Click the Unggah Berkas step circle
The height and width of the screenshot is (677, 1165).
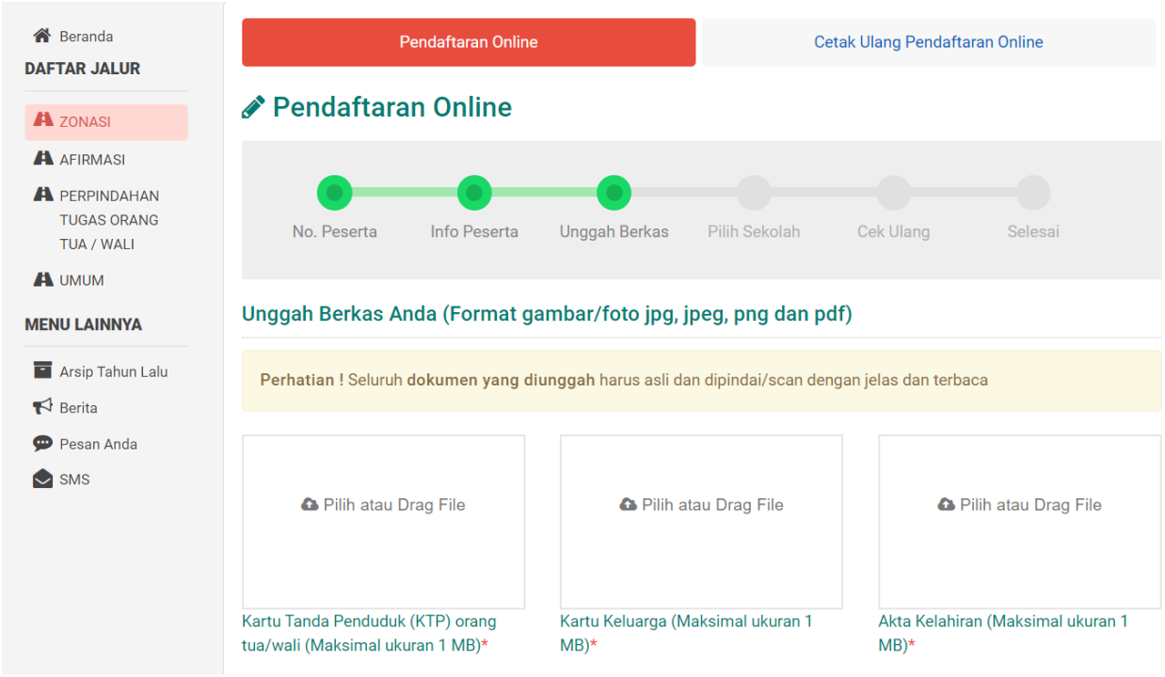(614, 193)
